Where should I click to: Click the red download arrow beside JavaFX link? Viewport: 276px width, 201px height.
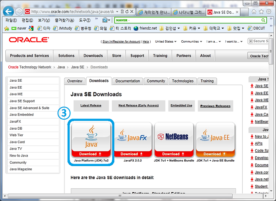(x=252, y=107)
